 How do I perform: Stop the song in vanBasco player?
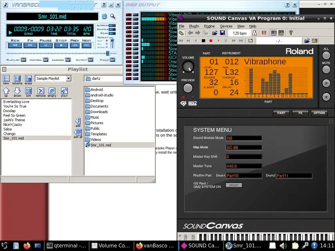[61, 45]
